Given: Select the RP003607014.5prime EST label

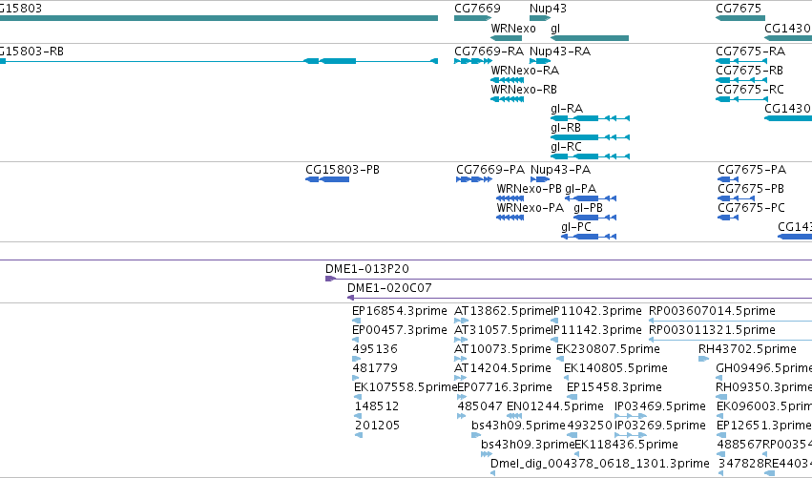Looking at the screenshot, I should [712, 311].
